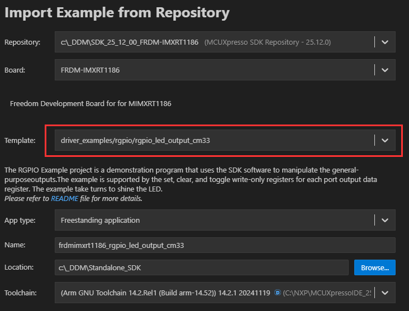
Task: Click the 'App type:' label
Action: 20,221
